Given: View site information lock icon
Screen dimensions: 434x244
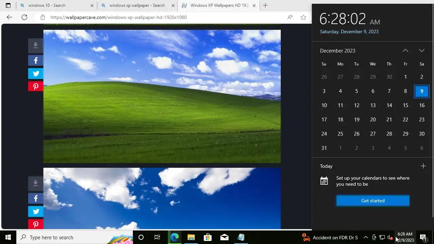Looking at the screenshot, I should click(42, 17).
